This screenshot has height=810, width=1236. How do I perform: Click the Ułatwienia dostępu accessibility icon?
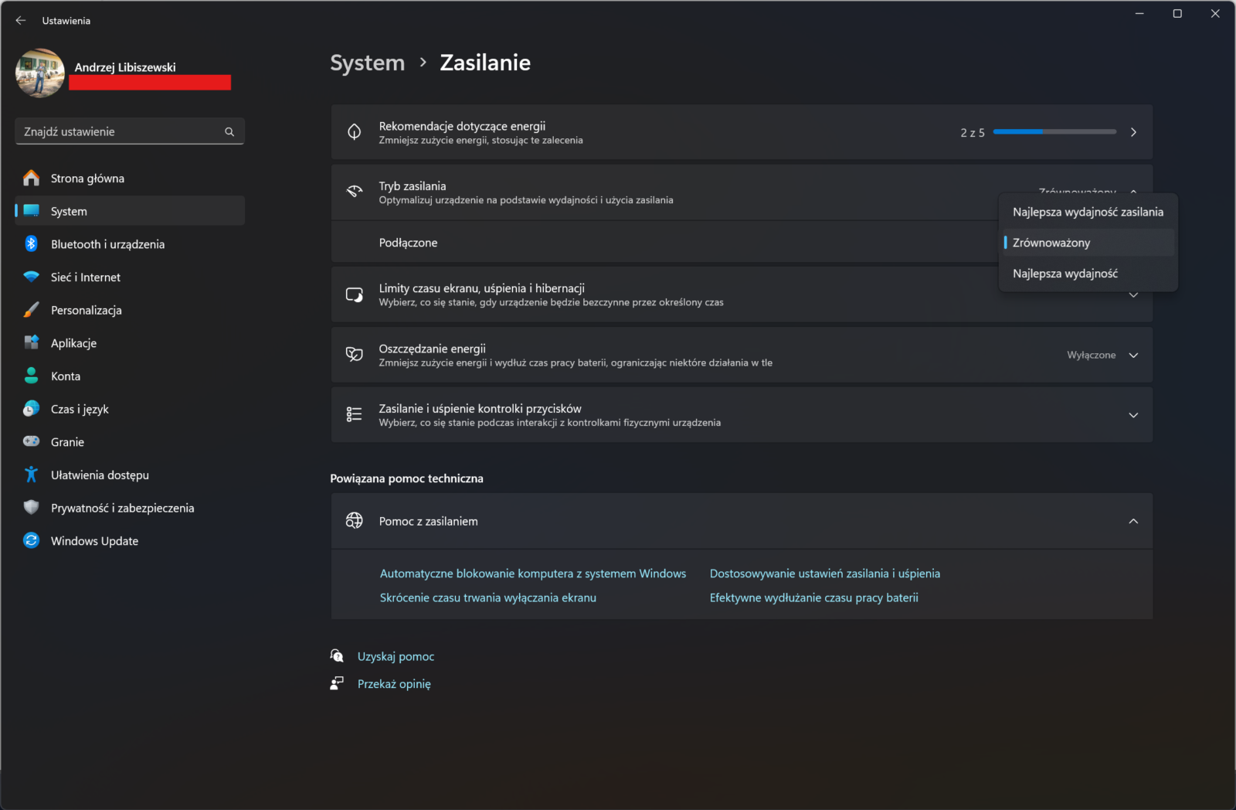(x=31, y=475)
